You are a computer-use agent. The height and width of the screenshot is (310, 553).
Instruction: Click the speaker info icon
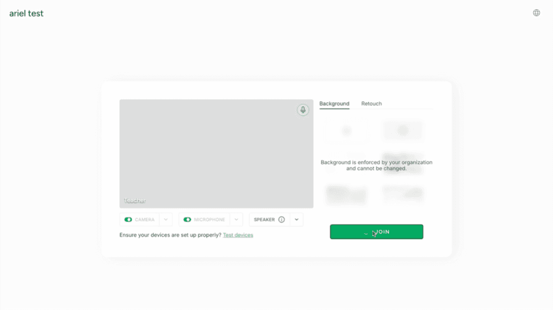pyautogui.click(x=282, y=220)
